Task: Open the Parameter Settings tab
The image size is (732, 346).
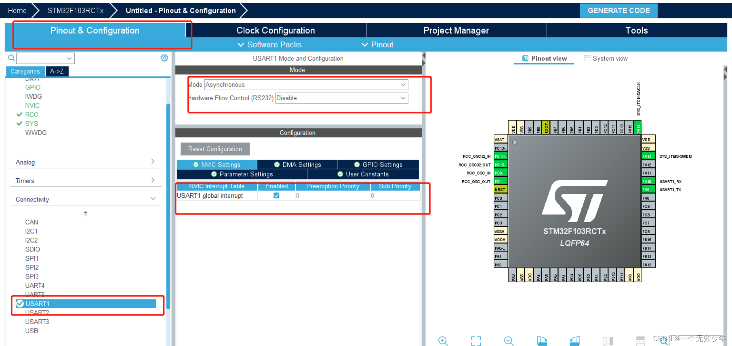Action: coord(242,174)
